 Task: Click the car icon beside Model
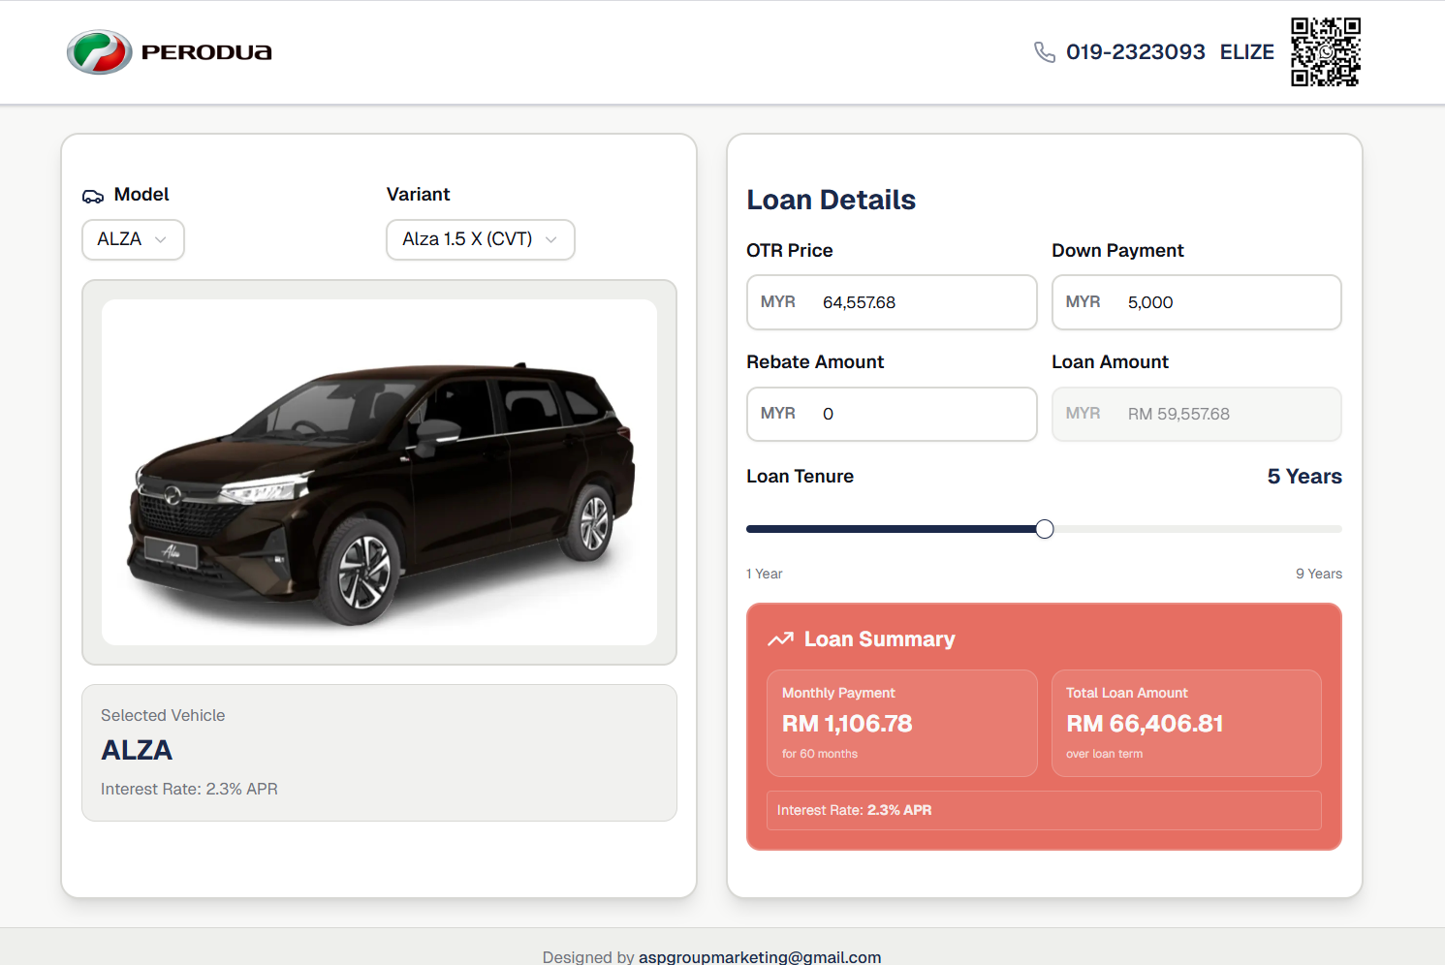point(93,196)
